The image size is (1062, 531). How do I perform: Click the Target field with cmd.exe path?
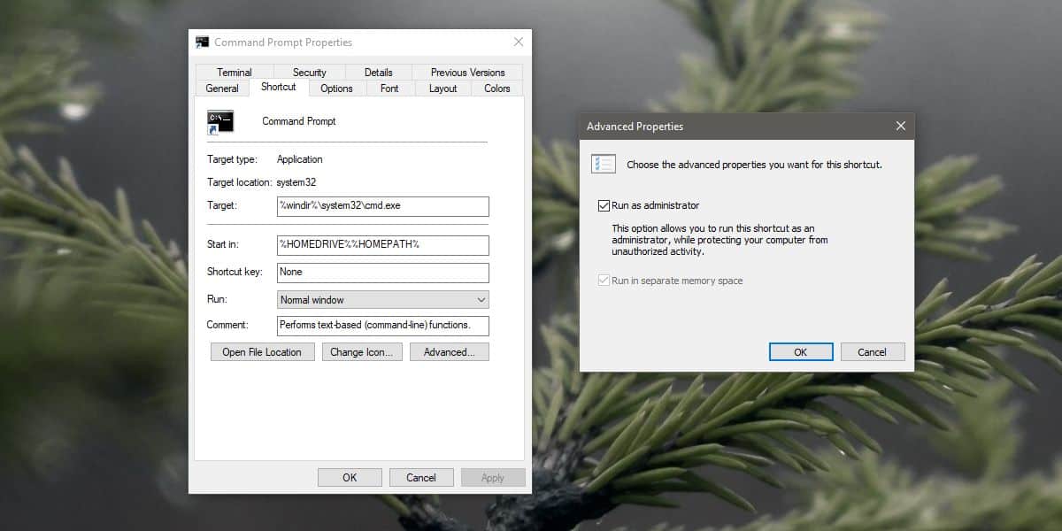[x=383, y=206]
